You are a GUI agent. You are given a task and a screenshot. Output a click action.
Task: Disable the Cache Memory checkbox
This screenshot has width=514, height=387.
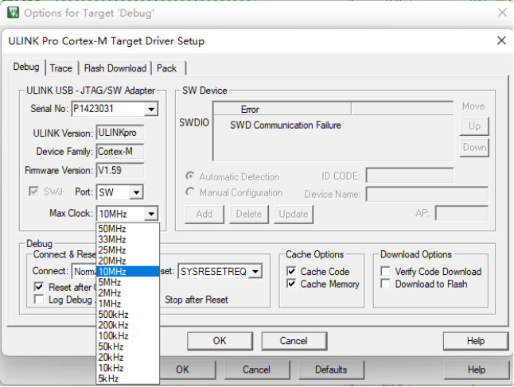pyautogui.click(x=291, y=284)
